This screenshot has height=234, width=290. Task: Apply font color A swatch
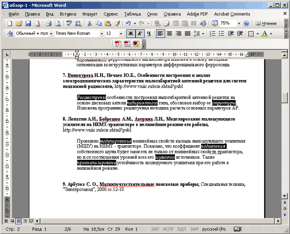(265, 33)
